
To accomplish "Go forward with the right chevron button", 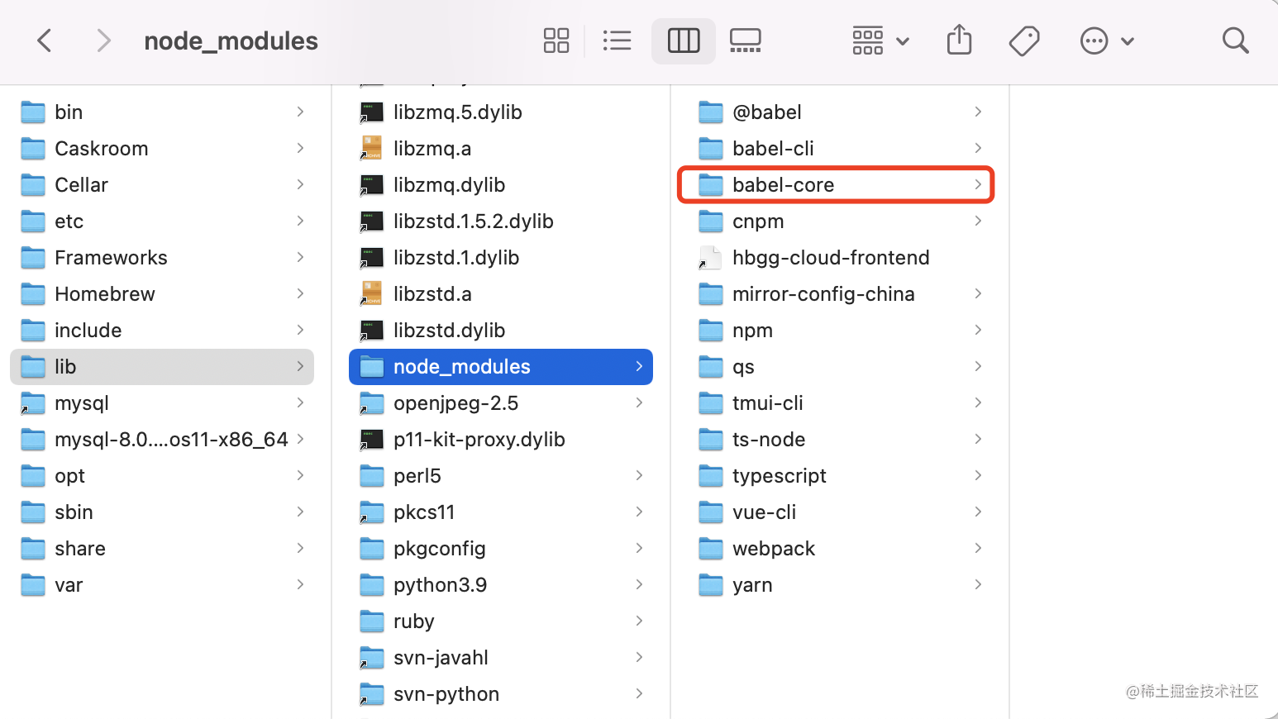I will [x=103, y=40].
